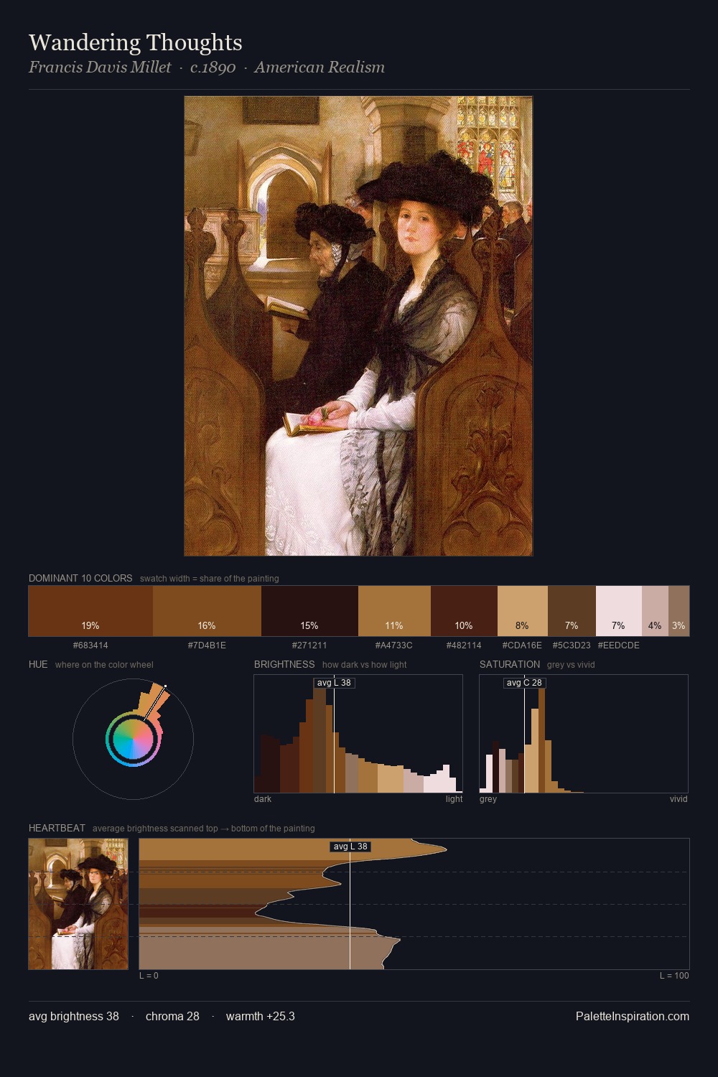Viewport: 718px width, 1077px height.
Task: Click the 'grey' axis label
Action: coord(488,799)
